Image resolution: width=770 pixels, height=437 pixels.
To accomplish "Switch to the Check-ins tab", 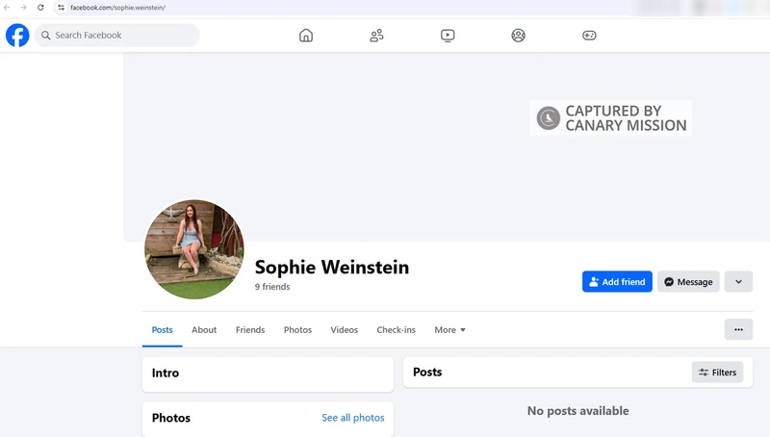I will coord(397,330).
